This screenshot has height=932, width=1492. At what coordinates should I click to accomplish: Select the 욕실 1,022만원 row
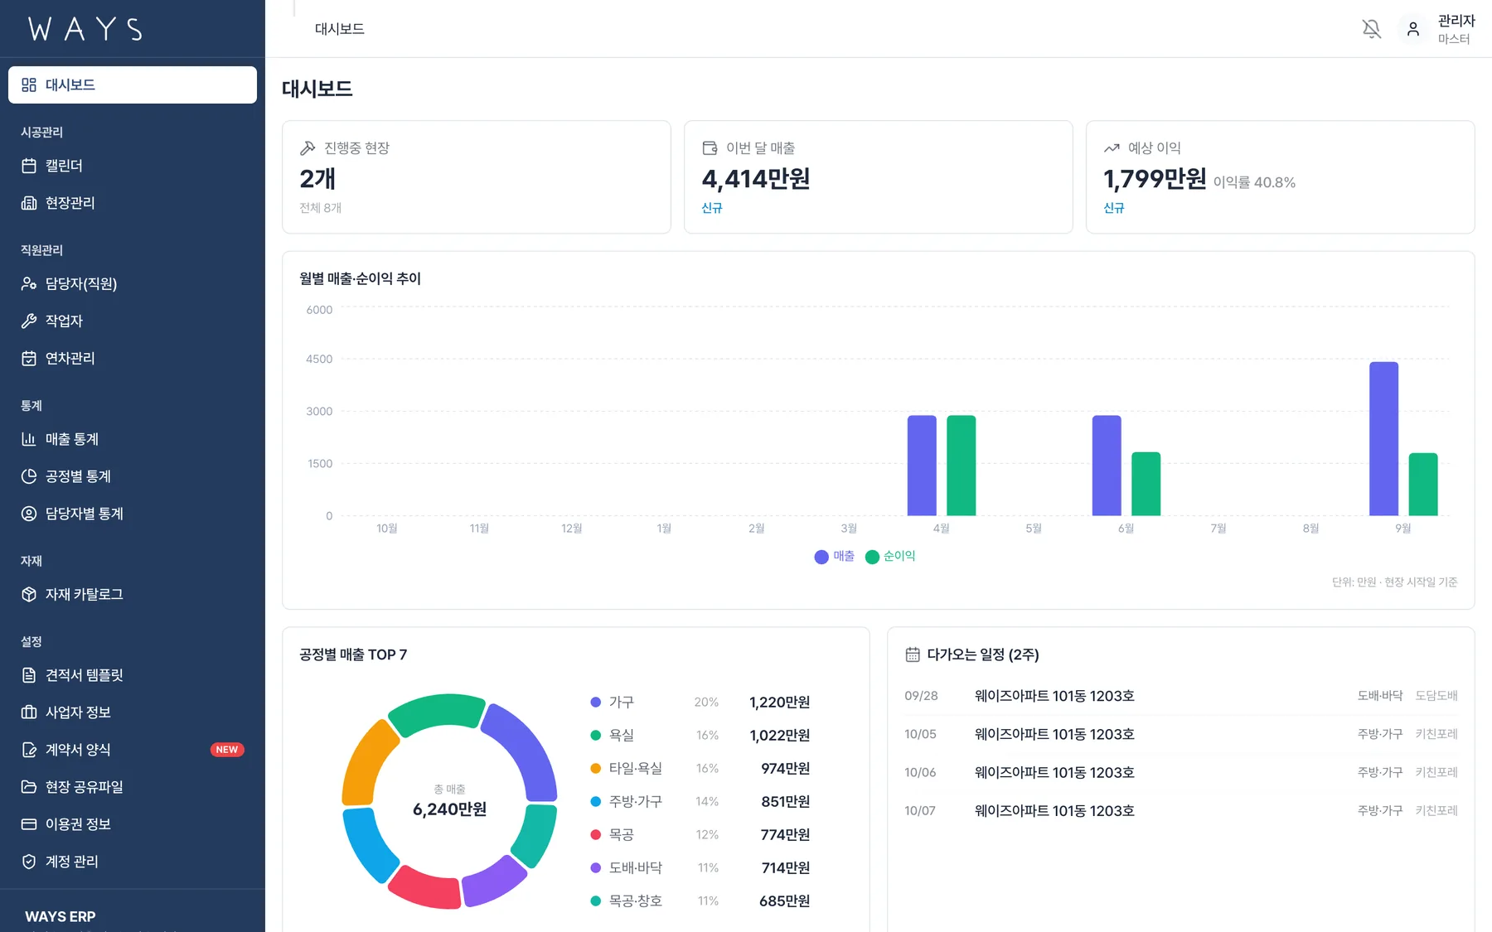[x=700, y=736]
